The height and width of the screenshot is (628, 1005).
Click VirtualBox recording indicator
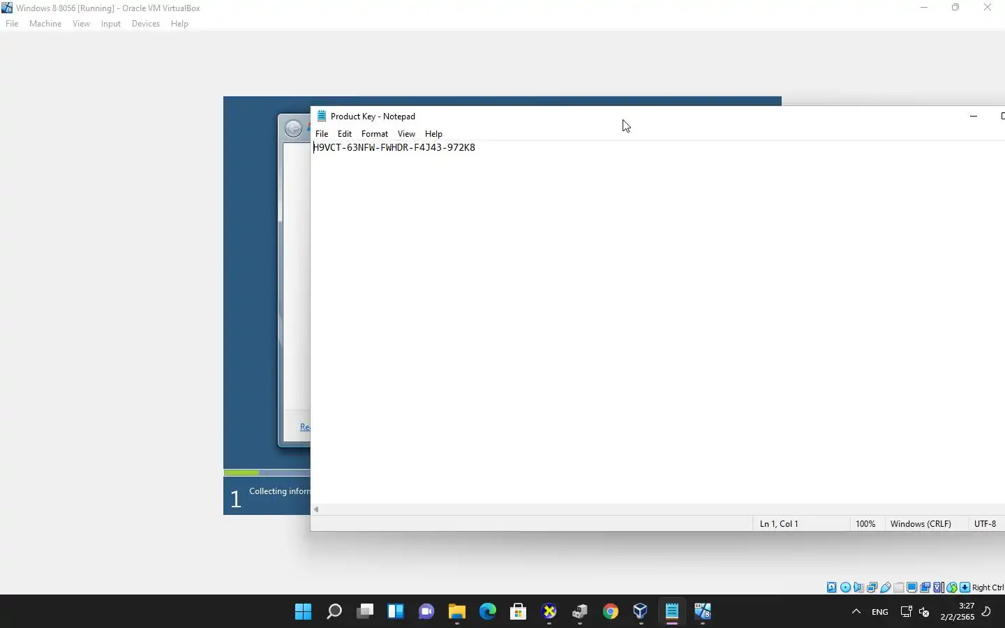(x=925, y=588)
